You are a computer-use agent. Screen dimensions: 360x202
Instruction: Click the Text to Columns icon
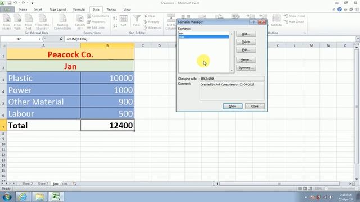coord(171,22)
